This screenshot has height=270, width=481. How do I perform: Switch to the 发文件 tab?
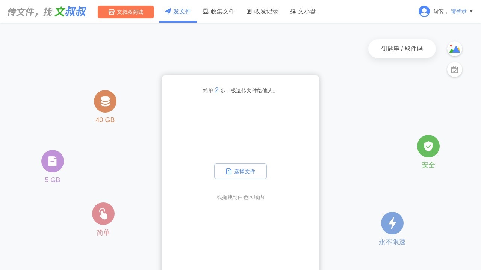pos(178,12)
